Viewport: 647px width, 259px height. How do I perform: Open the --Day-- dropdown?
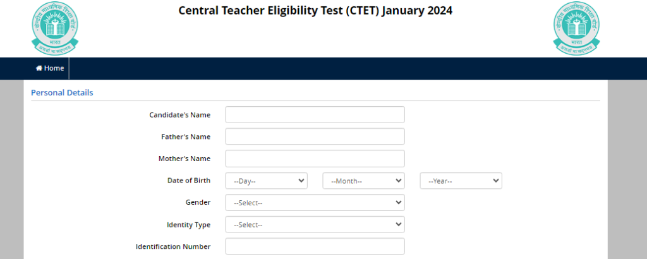click(x=266, y=181)
